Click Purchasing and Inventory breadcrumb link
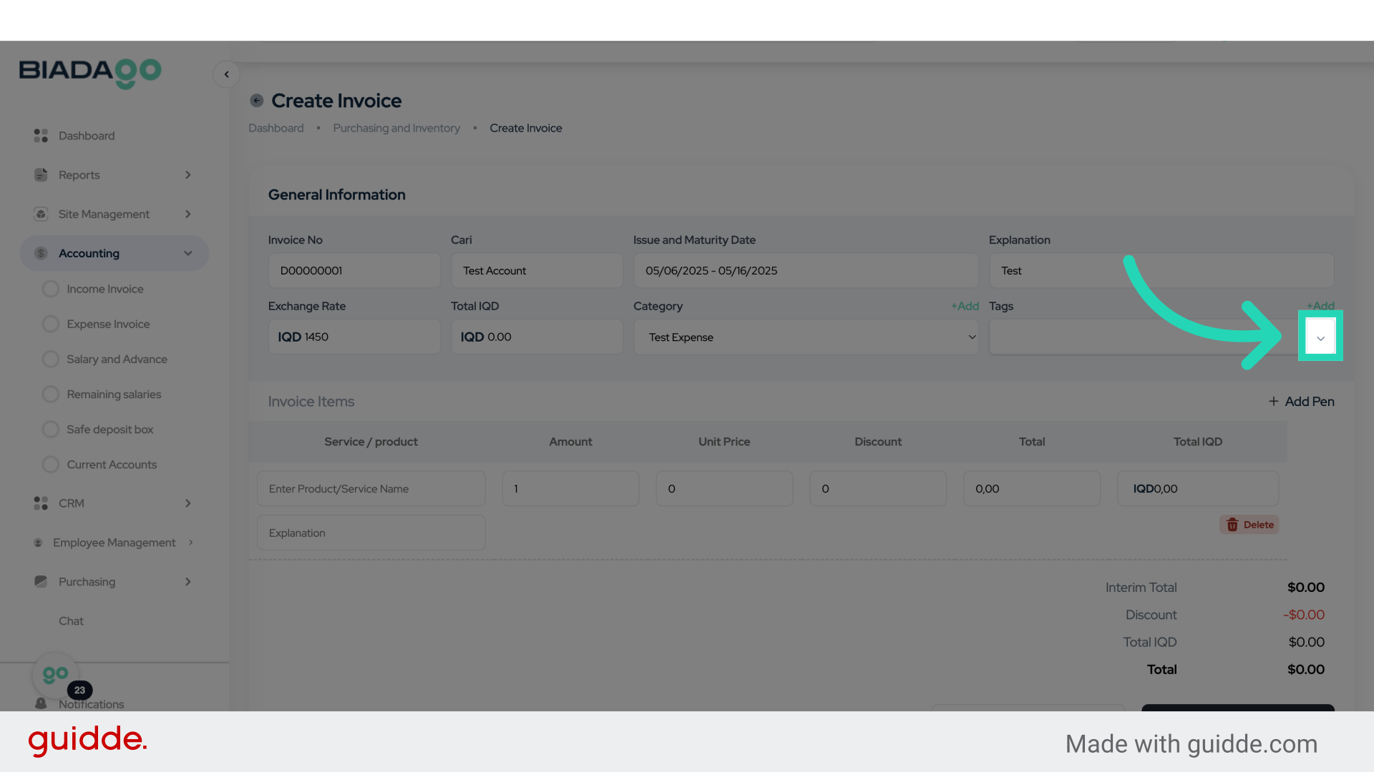Viewport: 1374px width, 772px height. click(396, 128)
